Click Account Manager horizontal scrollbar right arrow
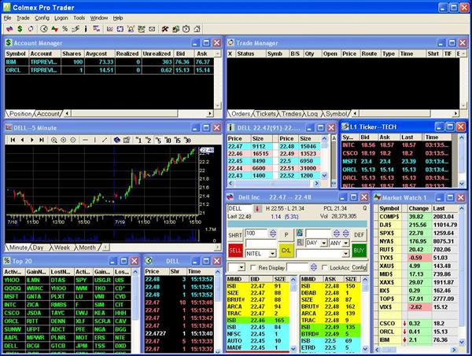This screenshot has height=356, width=472. 210,113
